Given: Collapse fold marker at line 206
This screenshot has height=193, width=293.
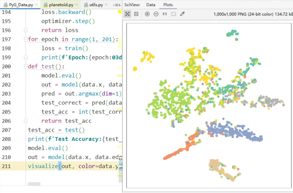Looking at the screenshot, I should coord(26,121).
